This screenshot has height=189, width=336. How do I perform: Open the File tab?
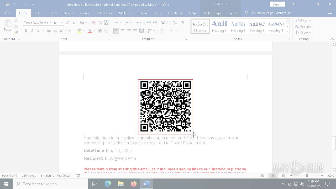[8, 13]
